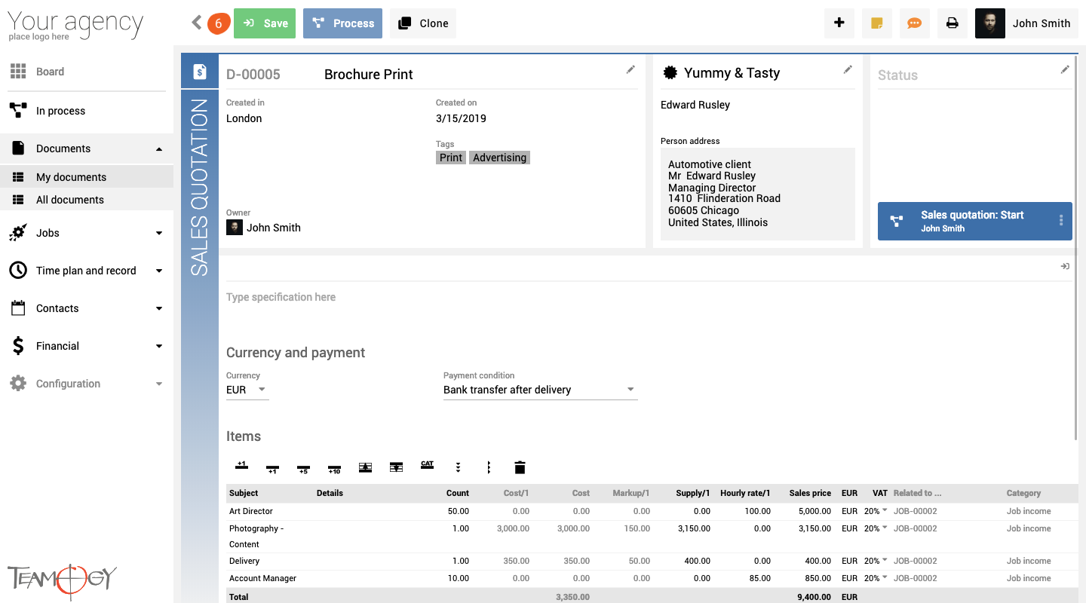
Task: Click the Type specification here field
Action: click(649, 298)
